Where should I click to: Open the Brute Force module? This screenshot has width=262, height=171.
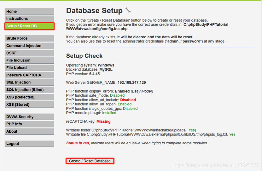tap(29, 38)
